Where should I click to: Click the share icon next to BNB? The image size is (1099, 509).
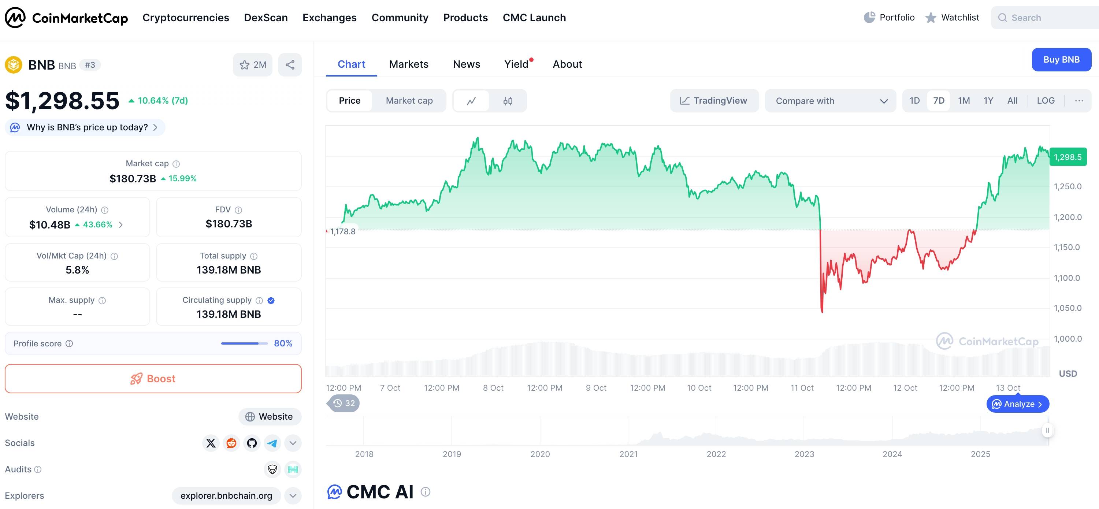click(290, 65)
